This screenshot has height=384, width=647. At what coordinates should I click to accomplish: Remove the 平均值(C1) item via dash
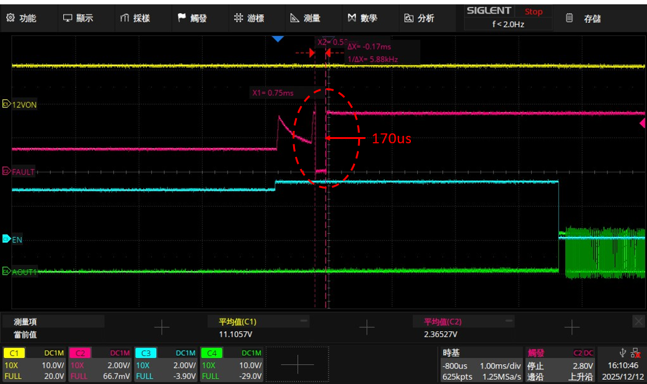tap(304, 320)
